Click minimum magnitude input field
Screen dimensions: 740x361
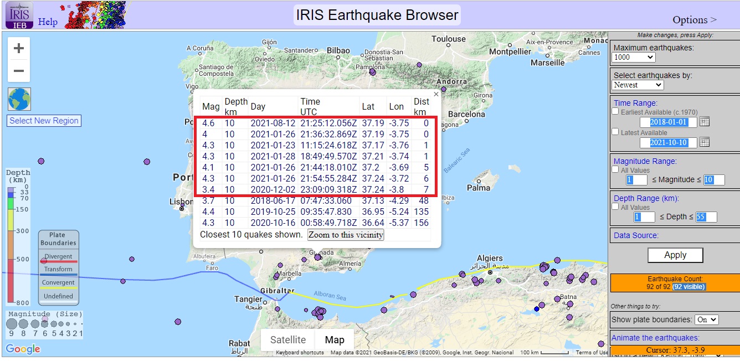636,180
